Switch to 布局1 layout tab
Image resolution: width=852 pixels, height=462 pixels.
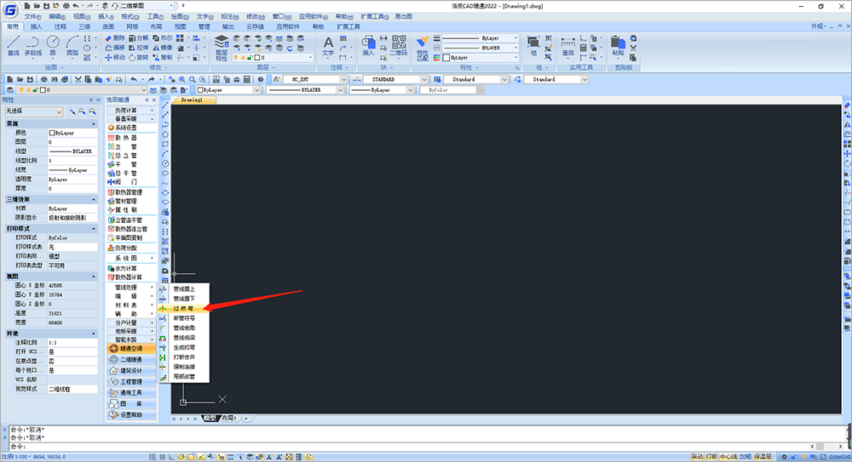pos(228,419)
